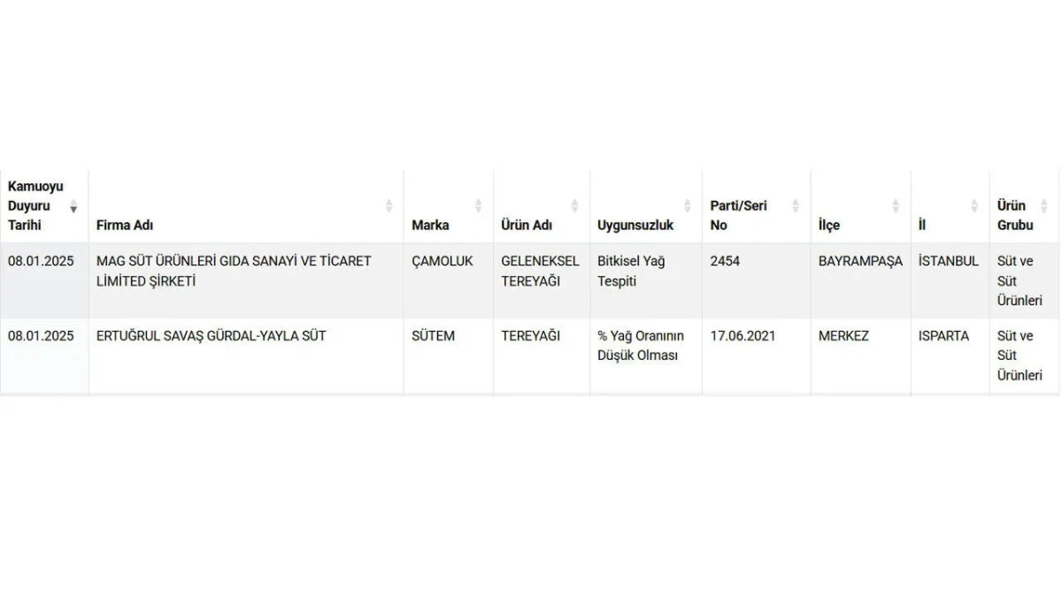
Task: Click the 17.06.2021 batch date cell
Action: click(x=748, y=336)
